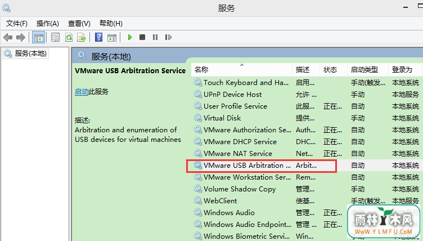Click the Pause service icon

tap(155, 37)
